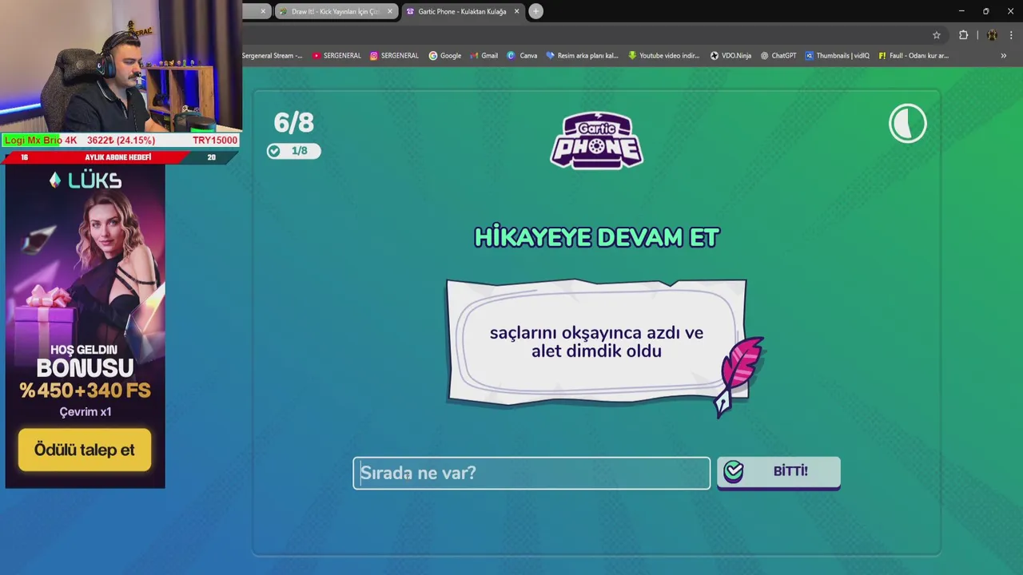Click the 6/8 round counter
Viewport: 1023px width, 575px height.
[x=293, y=122]
